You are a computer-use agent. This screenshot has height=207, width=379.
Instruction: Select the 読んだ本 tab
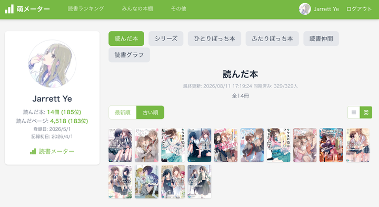[126, 38]
